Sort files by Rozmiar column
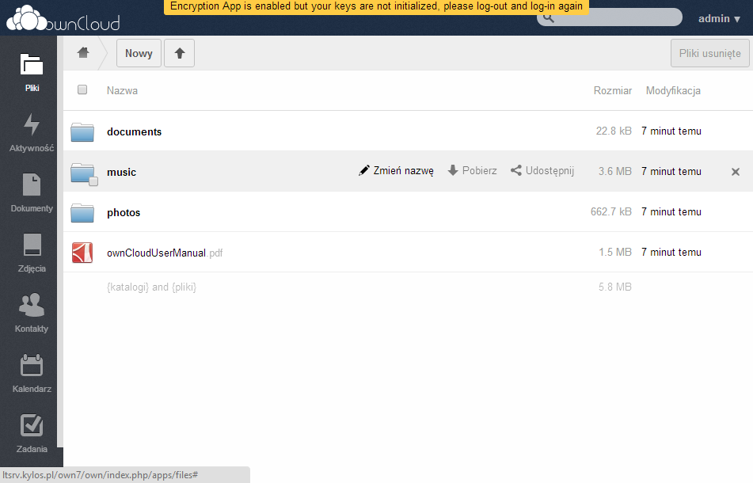This screenshot has width=753, height=483. tap(612, 91)
